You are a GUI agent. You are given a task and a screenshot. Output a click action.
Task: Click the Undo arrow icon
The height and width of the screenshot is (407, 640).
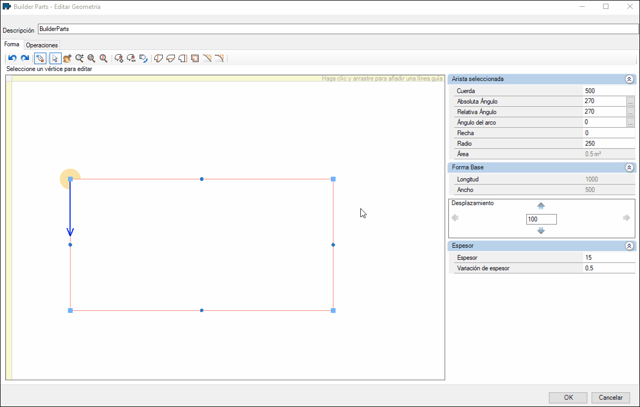(13, 58)
